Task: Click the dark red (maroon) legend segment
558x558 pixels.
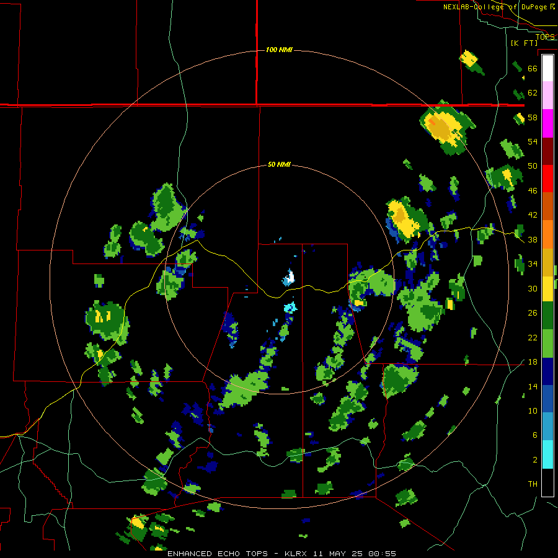Action: pos(547,151)
